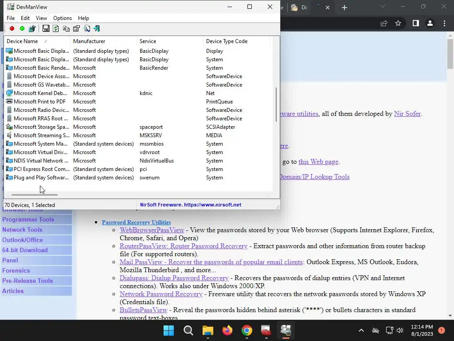Open the Mail PassView link
The height and width of the screenshot is (341, 454).
(x=211, y=262)
